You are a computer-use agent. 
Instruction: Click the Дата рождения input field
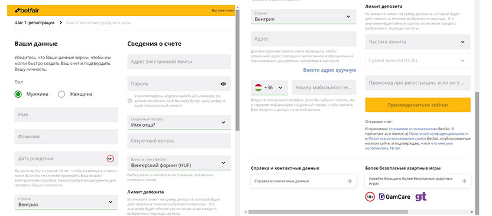pyautogui.click(x=66, y=159)
